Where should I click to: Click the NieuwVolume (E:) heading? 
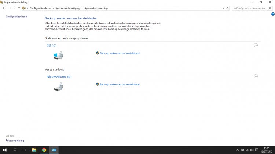coord(59,77)
